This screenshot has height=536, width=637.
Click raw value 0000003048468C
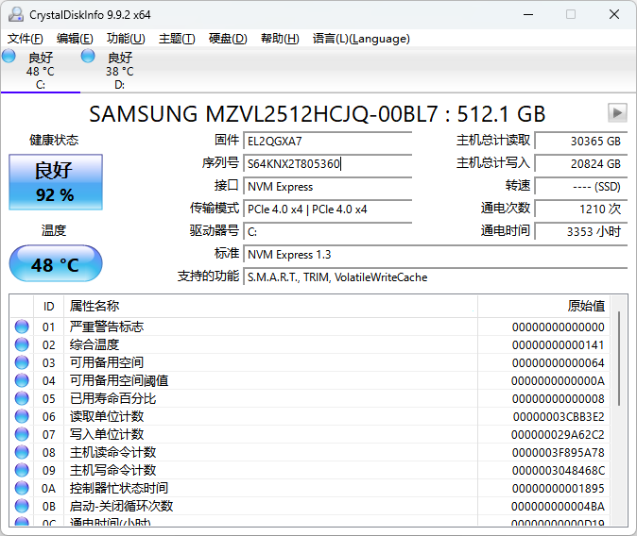559,471
